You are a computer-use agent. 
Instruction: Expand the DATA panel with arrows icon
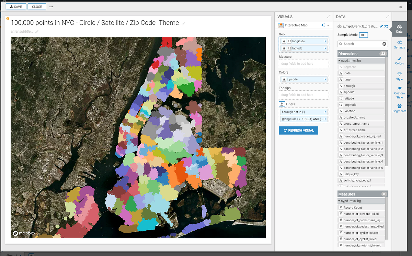388,16
